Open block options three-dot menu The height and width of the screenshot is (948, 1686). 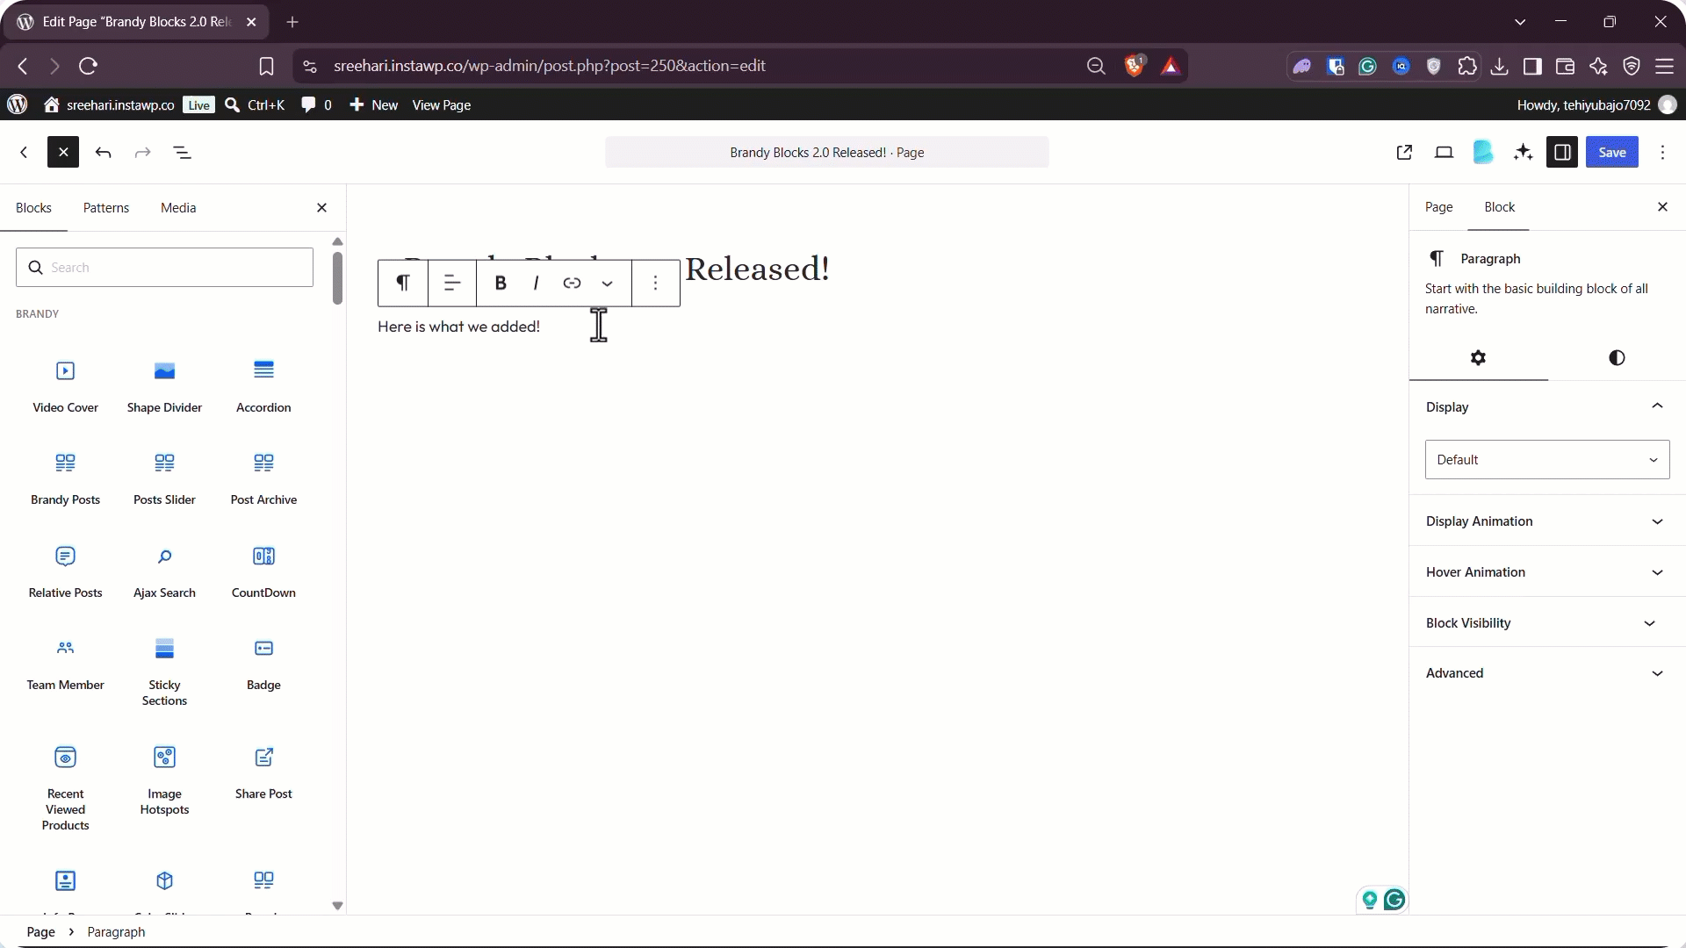(655, 283)
